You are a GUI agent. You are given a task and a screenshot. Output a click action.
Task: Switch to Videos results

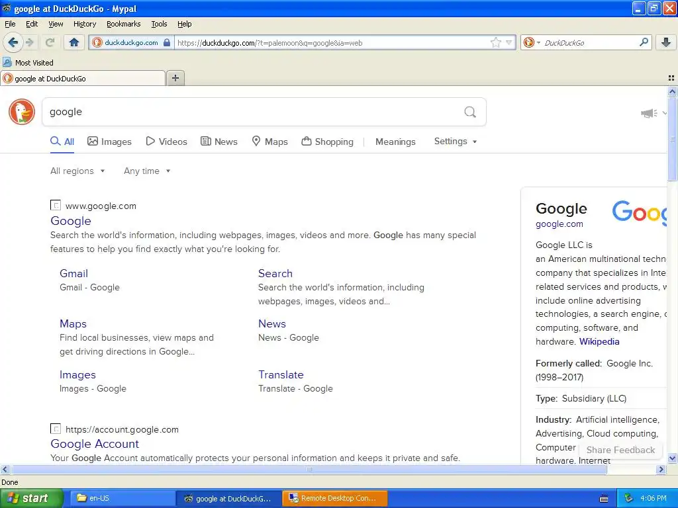click(166, 142)
